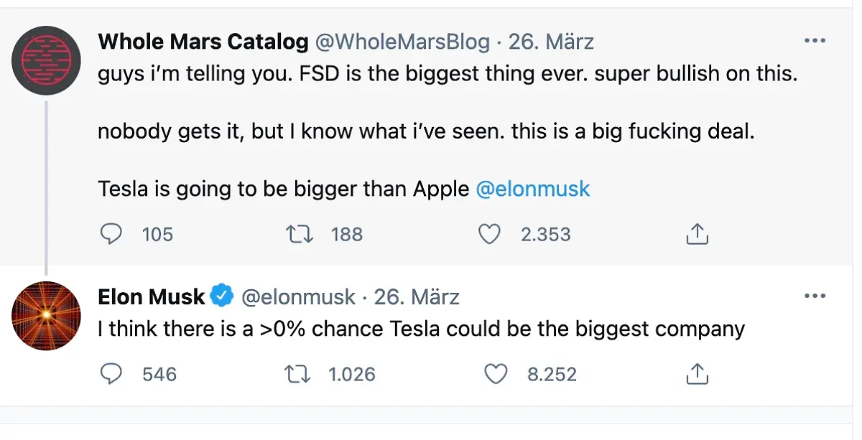The width and height of the screenshot is (862, 440).
Task: Reply to Whole Mars Catalog's tweet
Action: [111, 234]
